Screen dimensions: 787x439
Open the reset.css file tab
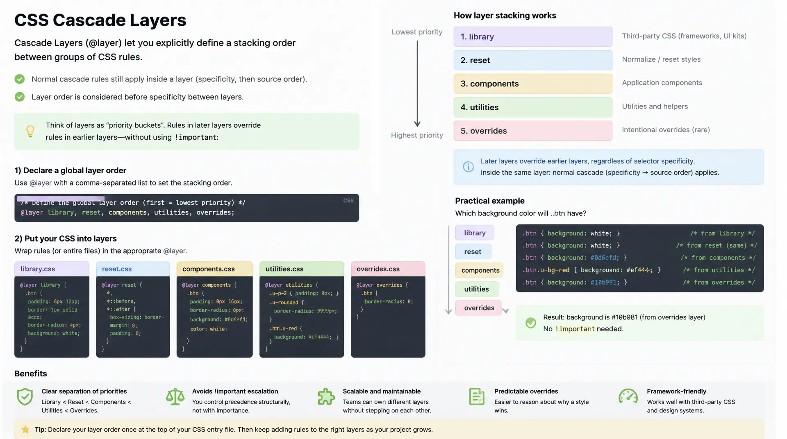point(133,269)
